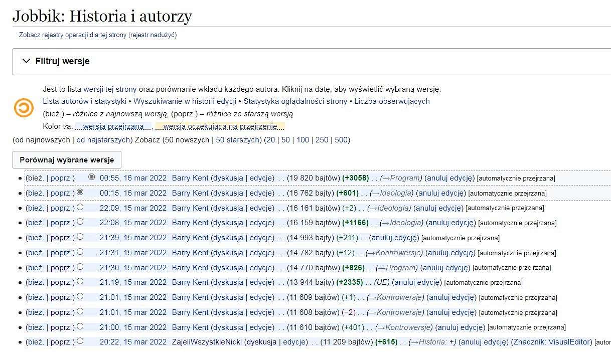This screenshot has height=352, width=611.
Task: Click bież. link in the 21:31 row
Action: [x=36, y=253]
